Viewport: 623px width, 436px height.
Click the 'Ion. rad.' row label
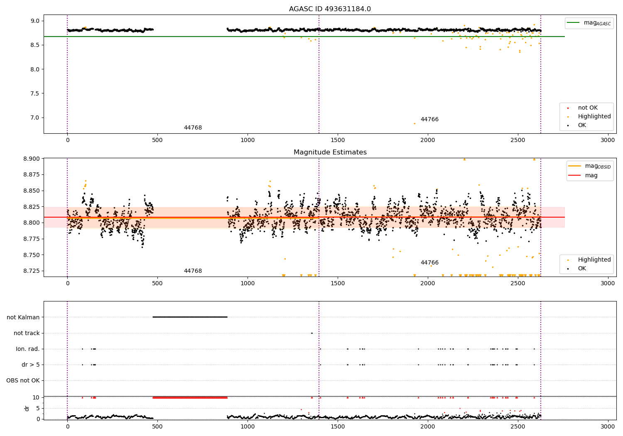pos(28,349)
